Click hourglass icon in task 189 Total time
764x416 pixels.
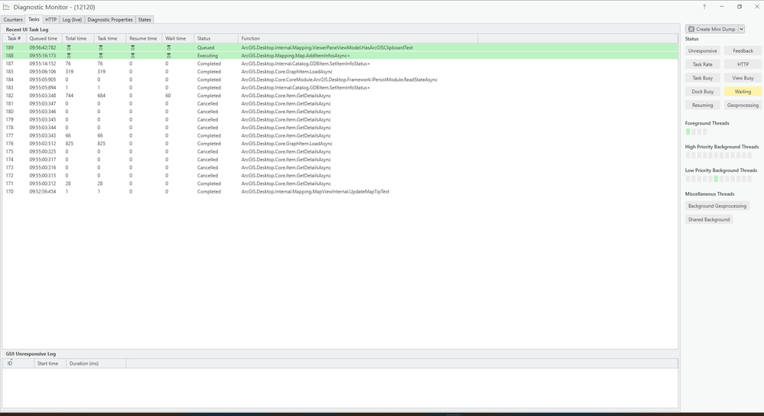tap(69, 47)
